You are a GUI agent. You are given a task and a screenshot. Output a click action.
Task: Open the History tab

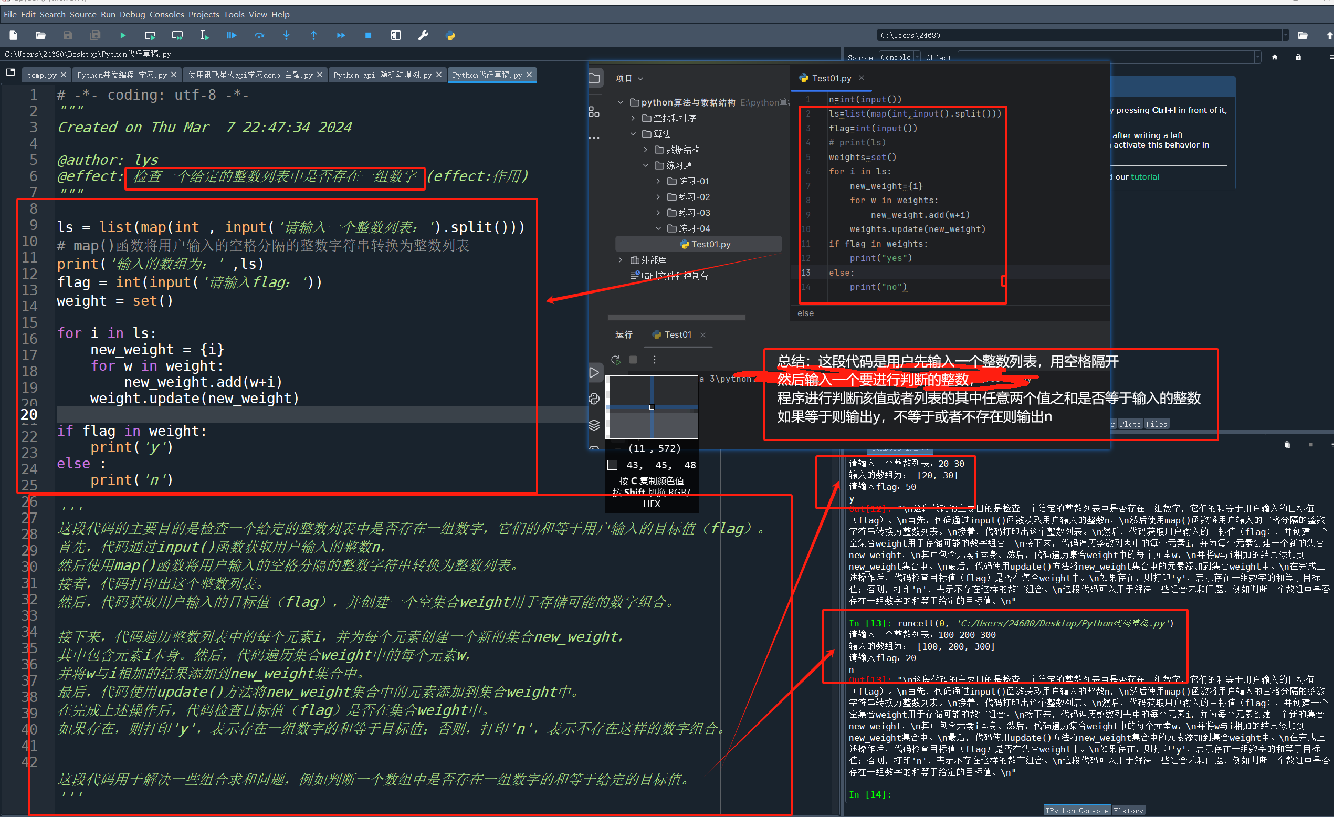pyautogui.click(x=1128, y=811)
